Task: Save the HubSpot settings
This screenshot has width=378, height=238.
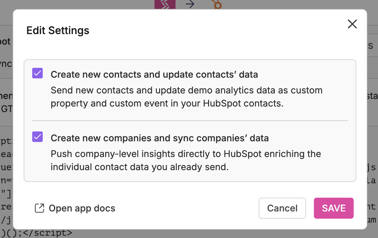Action: point(334,208)
